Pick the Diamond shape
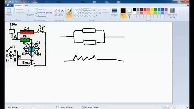 click(78, 13)
